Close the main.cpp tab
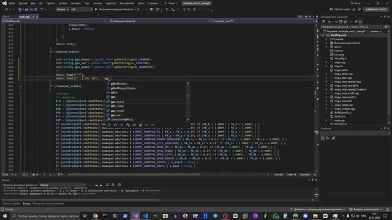392x220 pixels. (x=37, y=16)
